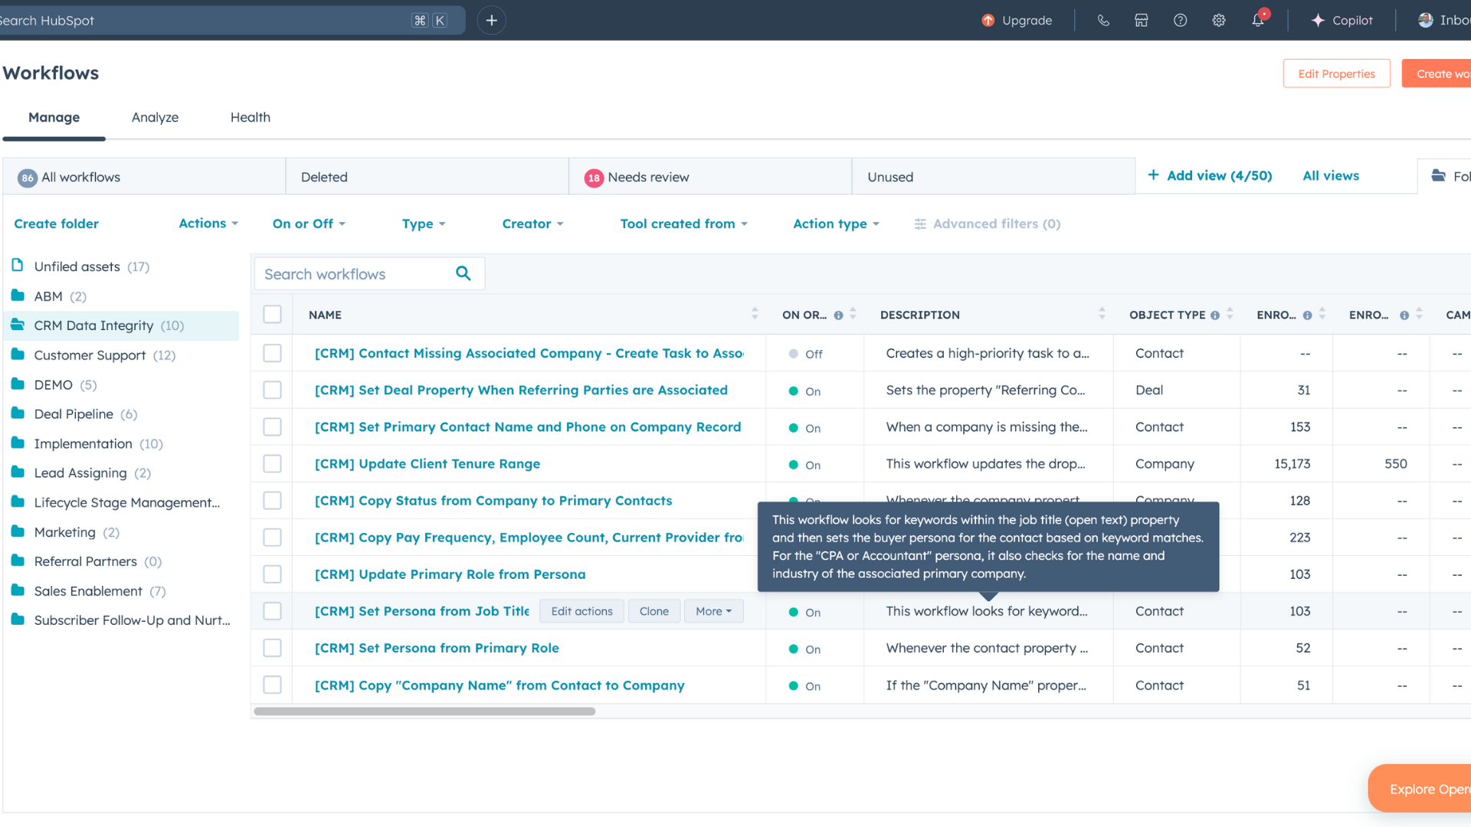The width and height of the screenshot is (1471, 827).
Task: Open the marketplace store icon
Action: tap(1142, 21)
